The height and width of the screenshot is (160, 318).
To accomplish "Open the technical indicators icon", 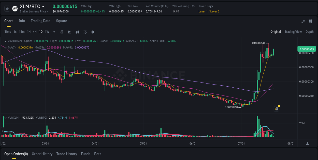I will pos(85,32).
